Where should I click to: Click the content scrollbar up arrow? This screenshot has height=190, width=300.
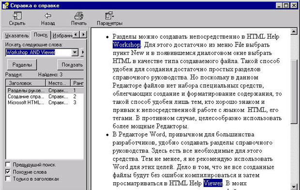point(294,32)
